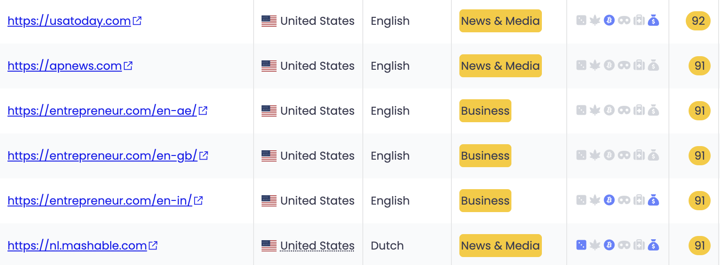Screen dimensions: 720x265
Task: Click the dice icon in usatoday.com row
Action: 581,20
